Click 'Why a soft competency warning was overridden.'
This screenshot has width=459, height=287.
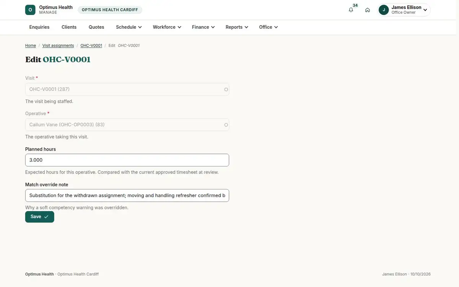click(x=77, y=207)
